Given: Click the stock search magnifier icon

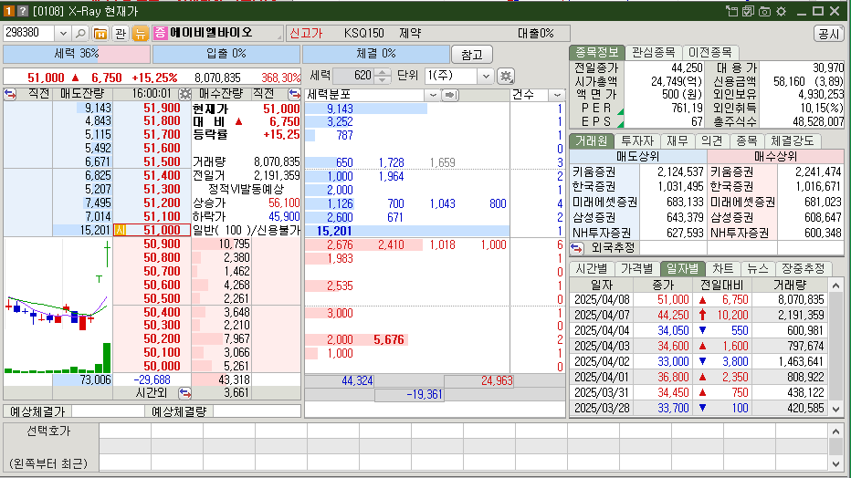Looking at the screenshot, I should pyautogui.click(x=80, y=34).
